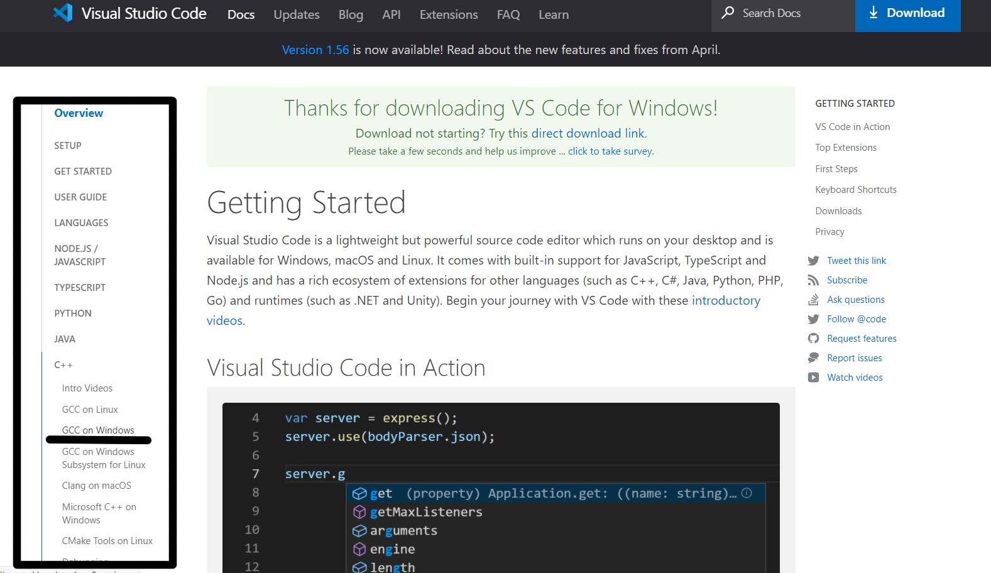
Task: Click the cube icon next to getMaxListeners
Action: point(359,512)
